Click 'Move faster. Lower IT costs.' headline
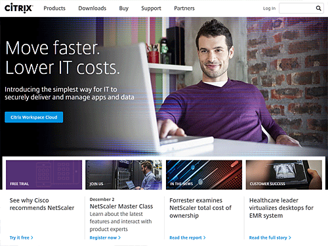 pyautogui.click(x=63, y=58)
